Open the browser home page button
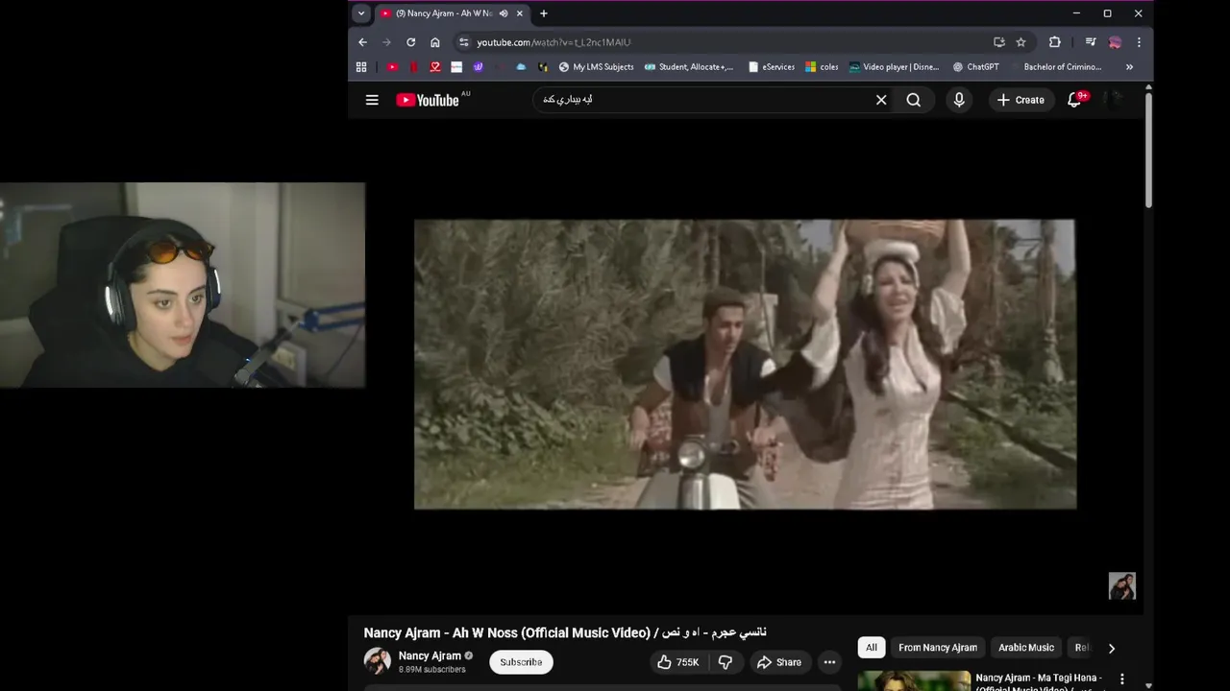1230x691 pixels. point(435,42)
